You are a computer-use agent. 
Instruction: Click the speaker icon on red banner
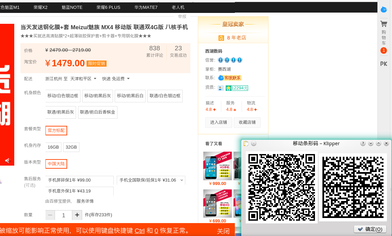8,161
